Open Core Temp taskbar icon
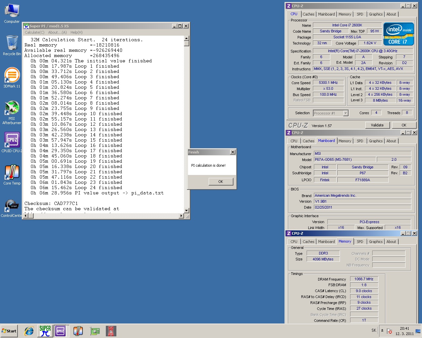 tap(78, 331)
